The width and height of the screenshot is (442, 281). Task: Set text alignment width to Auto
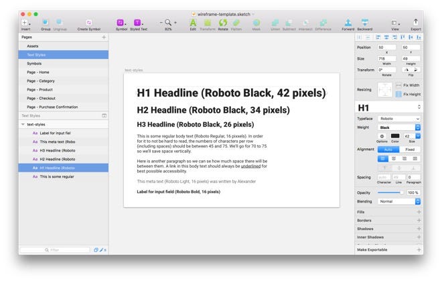(388, 150)
